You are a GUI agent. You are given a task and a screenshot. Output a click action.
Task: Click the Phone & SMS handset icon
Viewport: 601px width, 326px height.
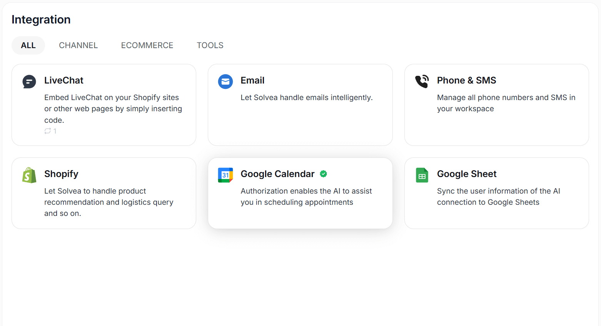click(422, 81)
